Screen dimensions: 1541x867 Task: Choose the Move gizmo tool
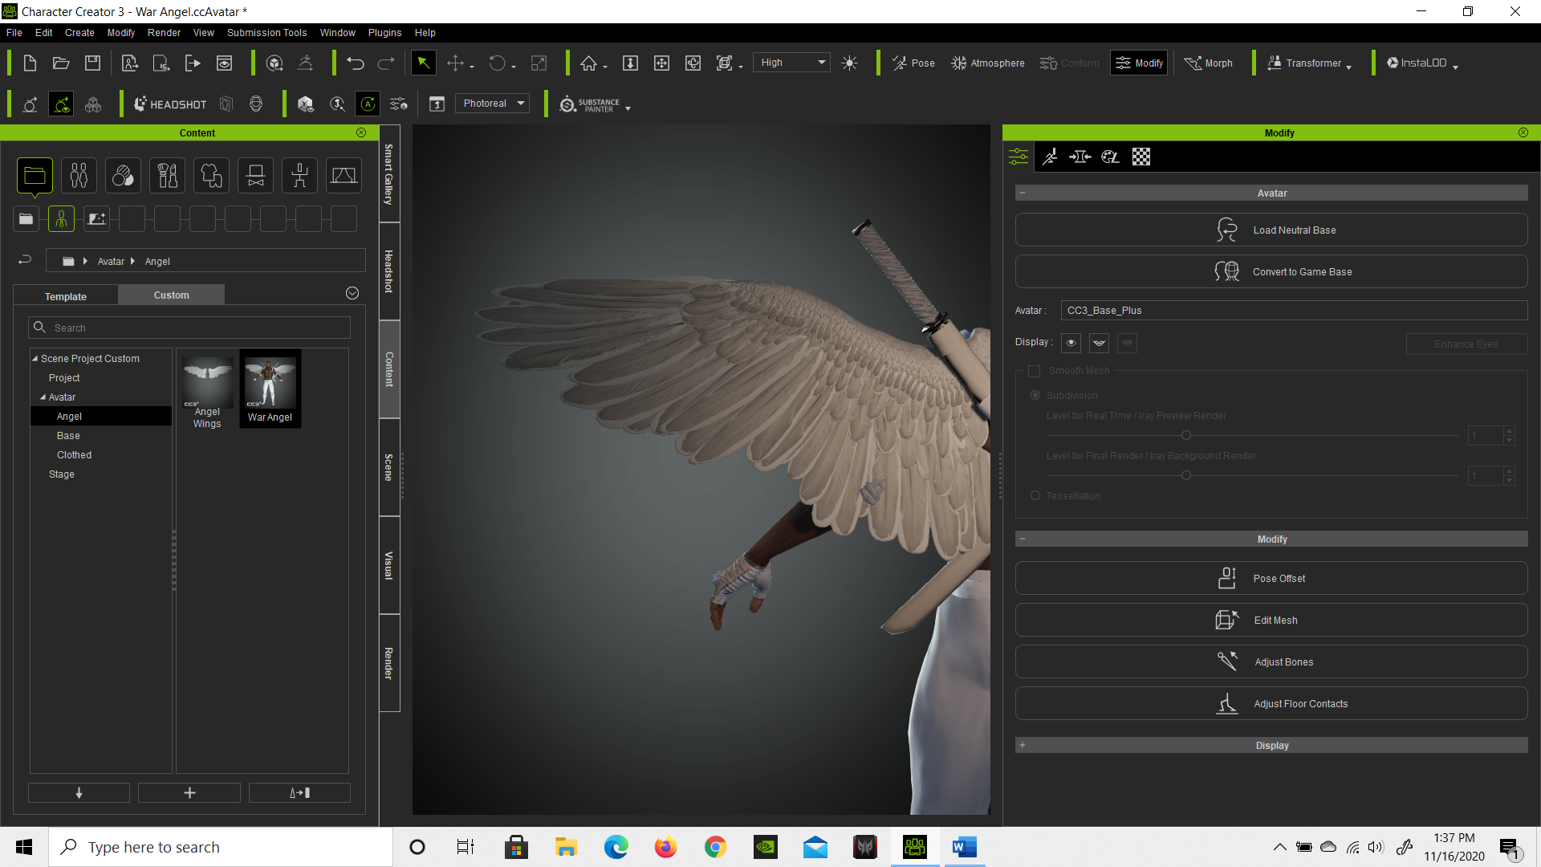coord(455,63)
